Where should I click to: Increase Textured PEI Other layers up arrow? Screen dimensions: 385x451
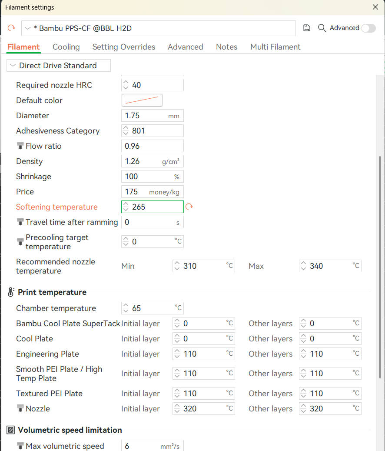tap(303, 391)
